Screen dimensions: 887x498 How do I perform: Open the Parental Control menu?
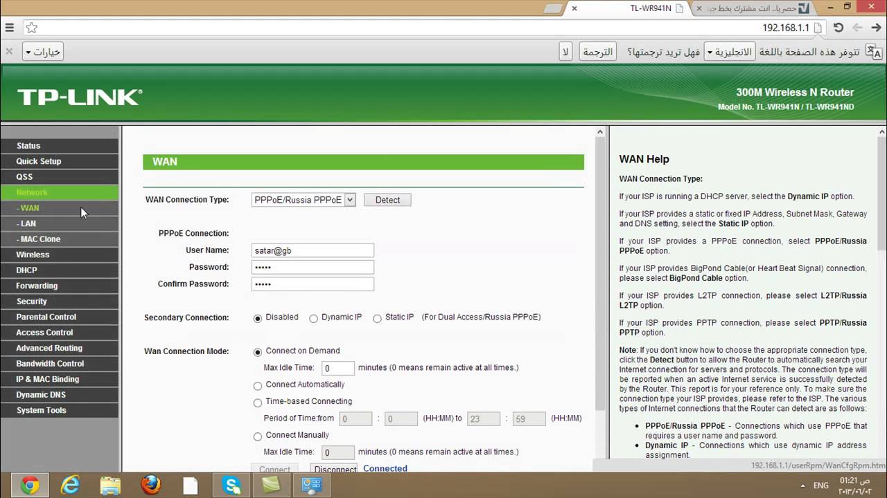(60, 317)
